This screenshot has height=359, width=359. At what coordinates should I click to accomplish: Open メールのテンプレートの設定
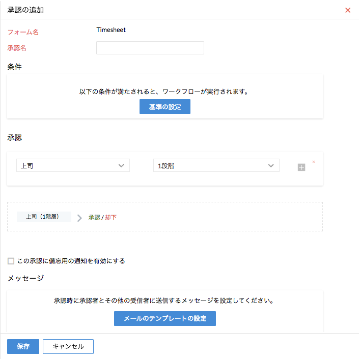pyautogui.click(x=165, y=318)
